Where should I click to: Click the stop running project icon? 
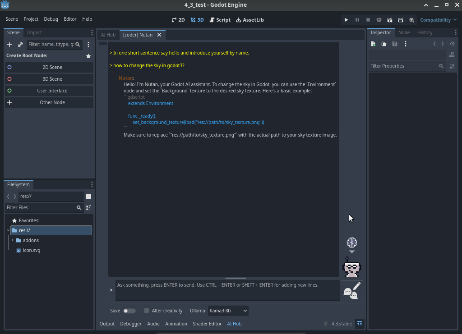[x=368, y=20]
